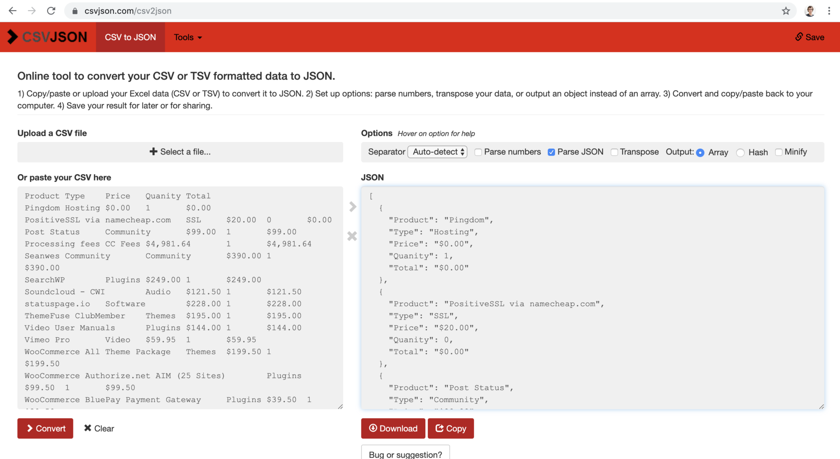Click inside the JSON output textarea
This screenshot has width=840, height=459.
click(x=593, y=298)
